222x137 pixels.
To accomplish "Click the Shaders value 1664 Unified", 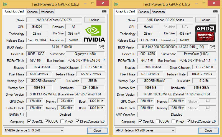I will click(x=42, y=67).
